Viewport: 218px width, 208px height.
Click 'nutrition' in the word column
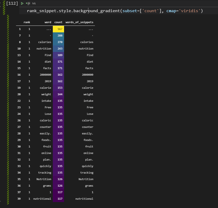pyautogui.click(x=44, y=49)
